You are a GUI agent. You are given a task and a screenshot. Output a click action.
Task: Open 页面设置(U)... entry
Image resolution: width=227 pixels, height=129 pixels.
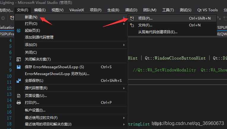71,96
